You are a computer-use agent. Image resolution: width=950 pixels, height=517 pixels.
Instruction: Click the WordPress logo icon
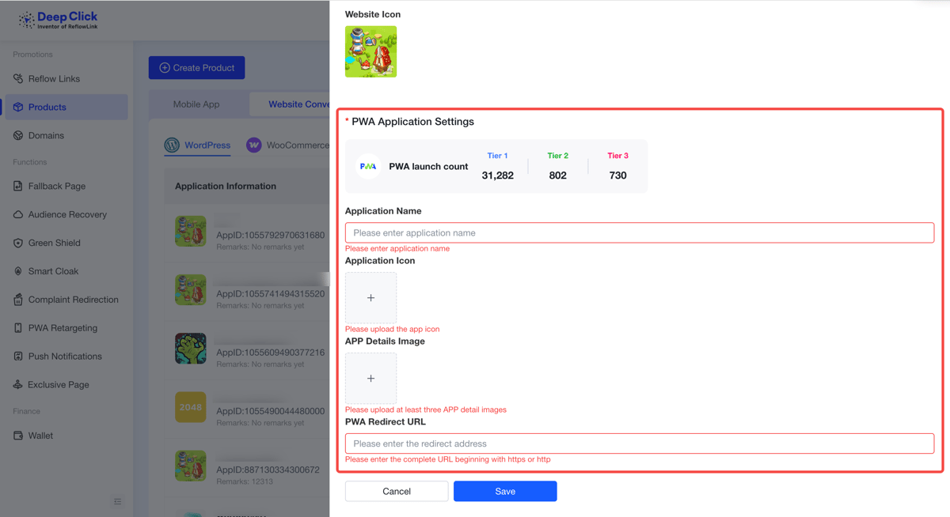tap(172, 145)
